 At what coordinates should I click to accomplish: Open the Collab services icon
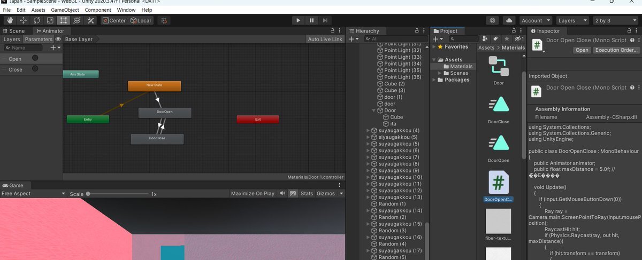tap(493, 20)
